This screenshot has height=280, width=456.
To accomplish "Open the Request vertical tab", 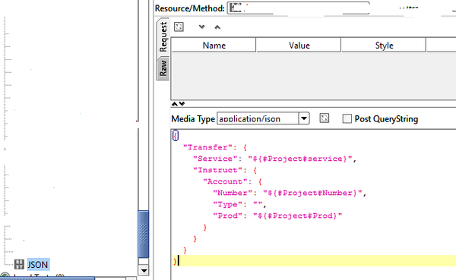I will (x=163, y=36).
